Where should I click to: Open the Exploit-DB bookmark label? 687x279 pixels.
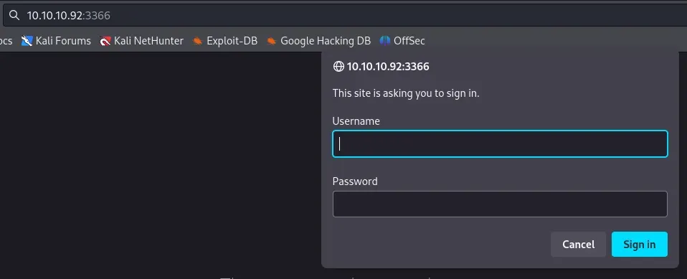pyautogui.click(x=232, y=41)
